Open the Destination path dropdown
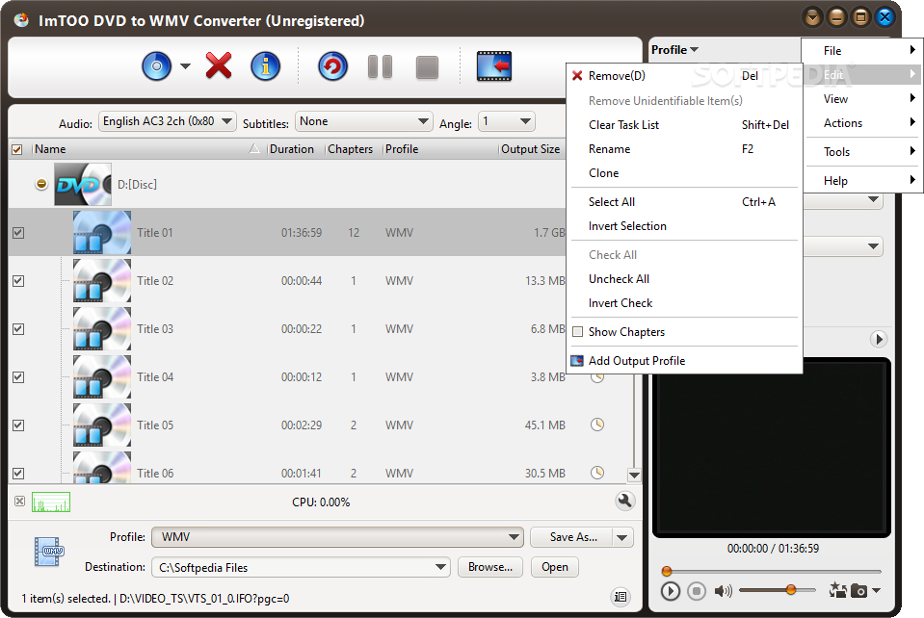 click(301, 567)
